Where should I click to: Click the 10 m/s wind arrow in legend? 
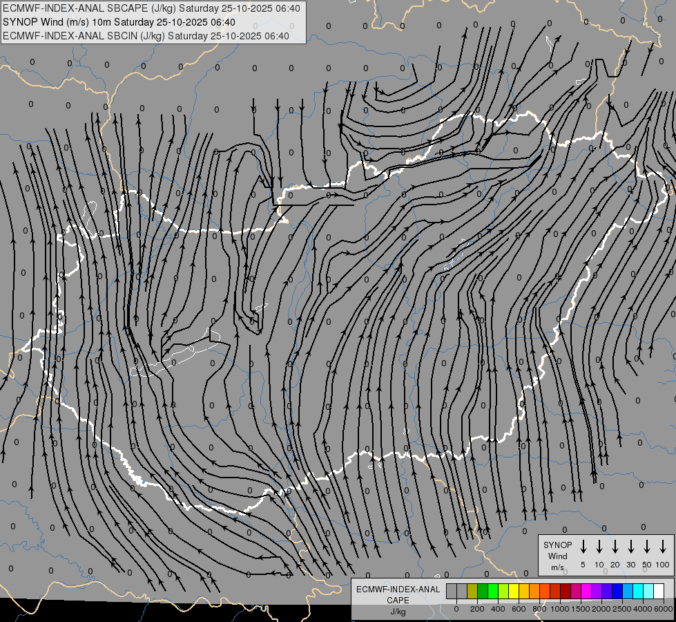(599, 547)
